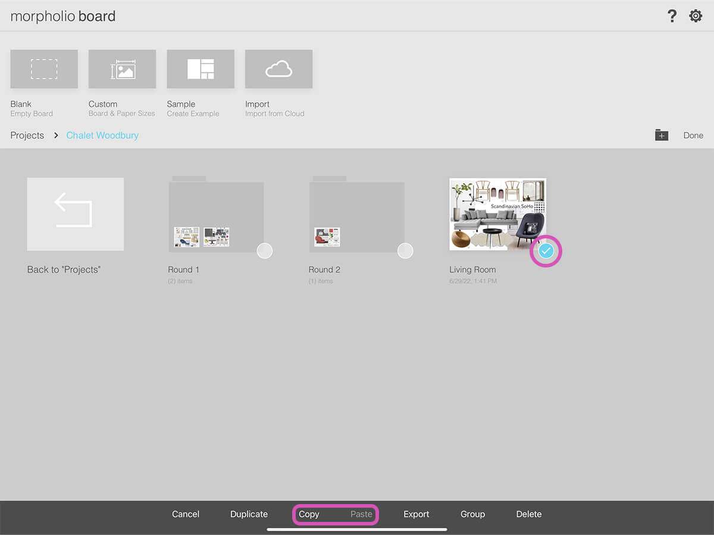Create a Custom size board
Viewport: 714px width, 535px height.
pyautogui.click(x=122, y=69)
